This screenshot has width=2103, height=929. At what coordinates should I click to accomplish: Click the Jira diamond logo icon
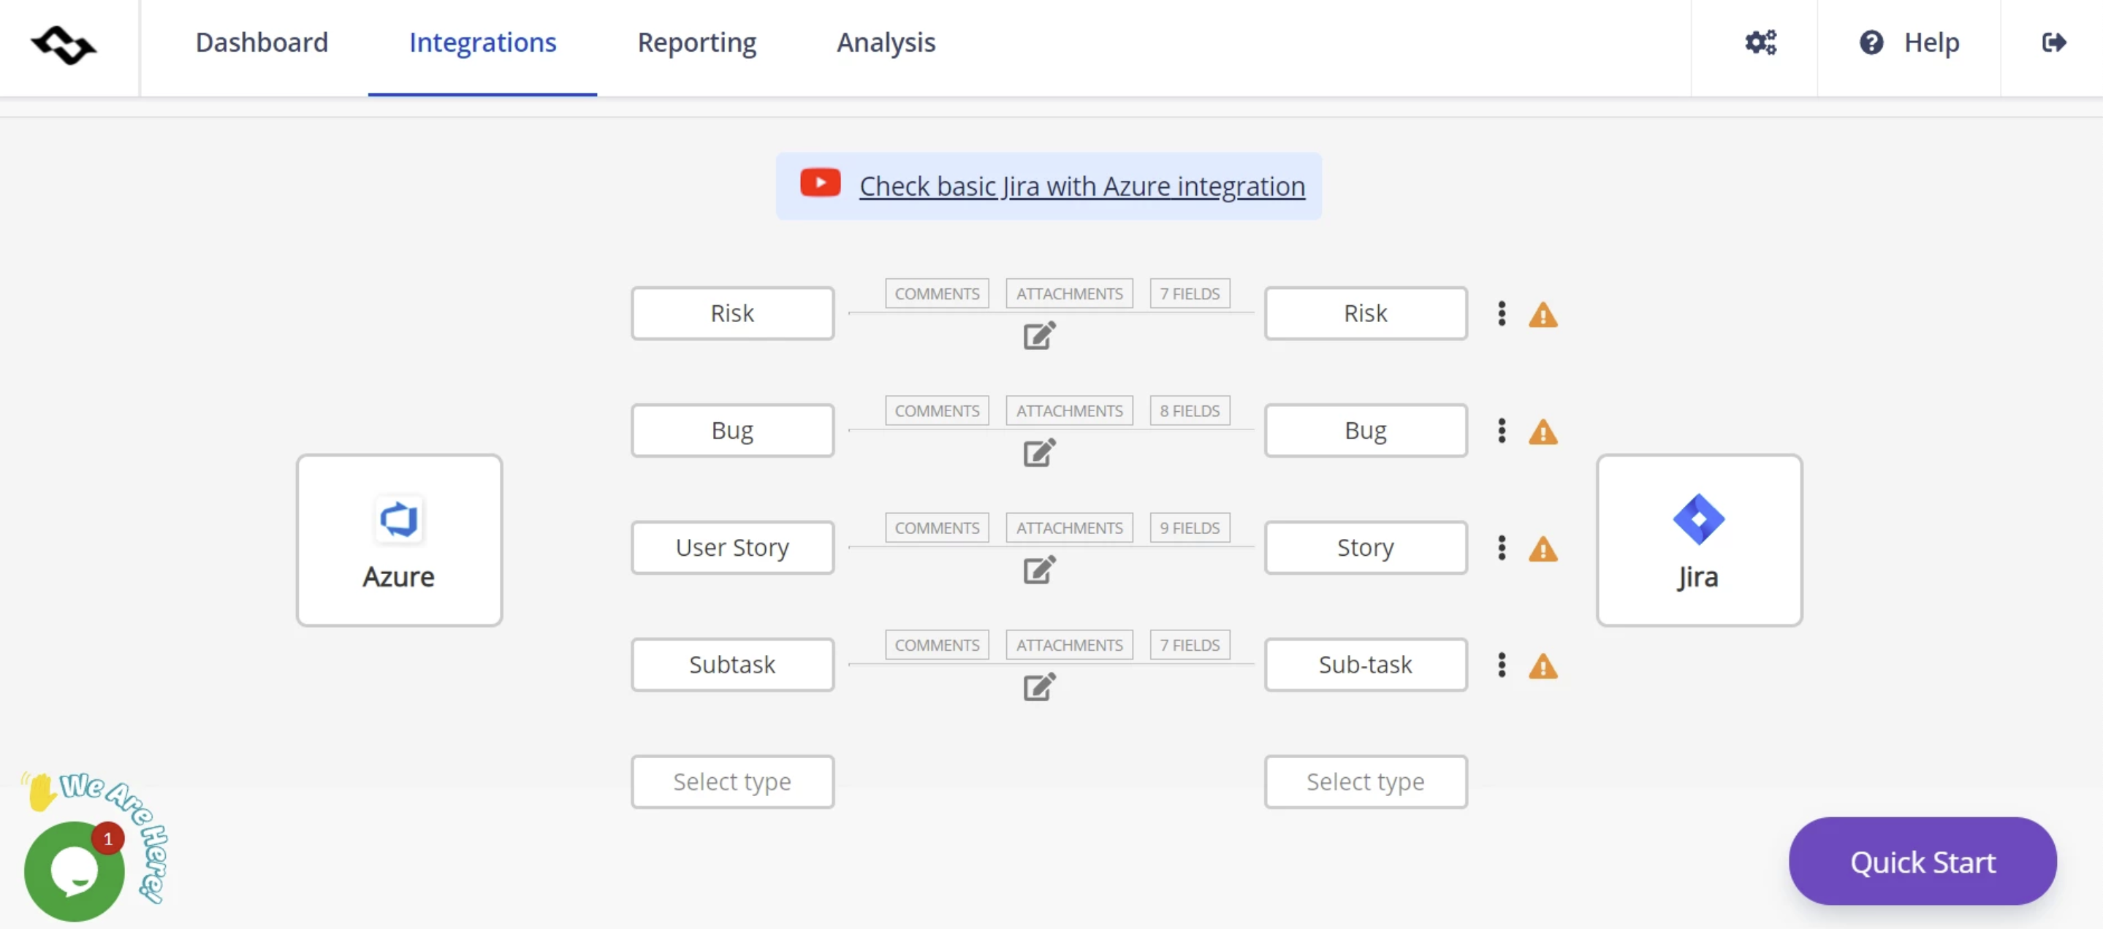(1698, 519)
